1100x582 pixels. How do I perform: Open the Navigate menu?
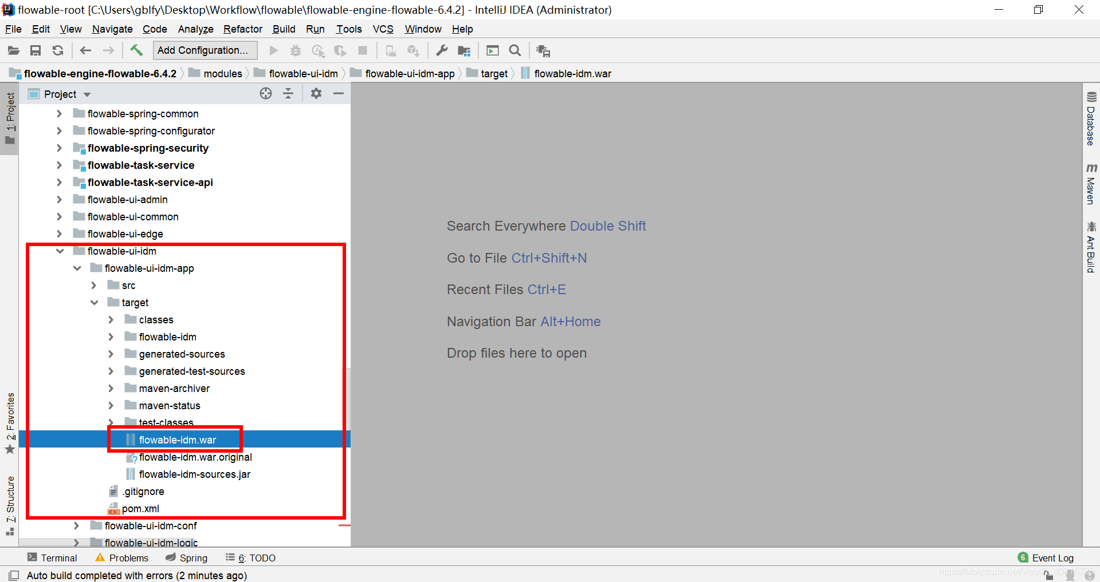pyautogui.click(x=112, y=29)
